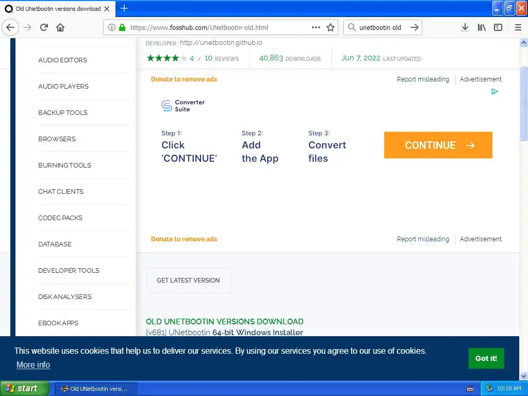Click upper Report misleading link
The height and width of the screenshot is (396, 528).
click(423, 79)
